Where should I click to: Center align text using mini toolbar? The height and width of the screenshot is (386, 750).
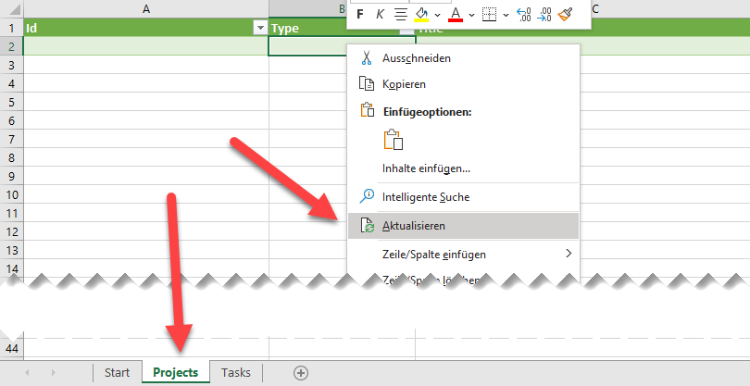400,14
